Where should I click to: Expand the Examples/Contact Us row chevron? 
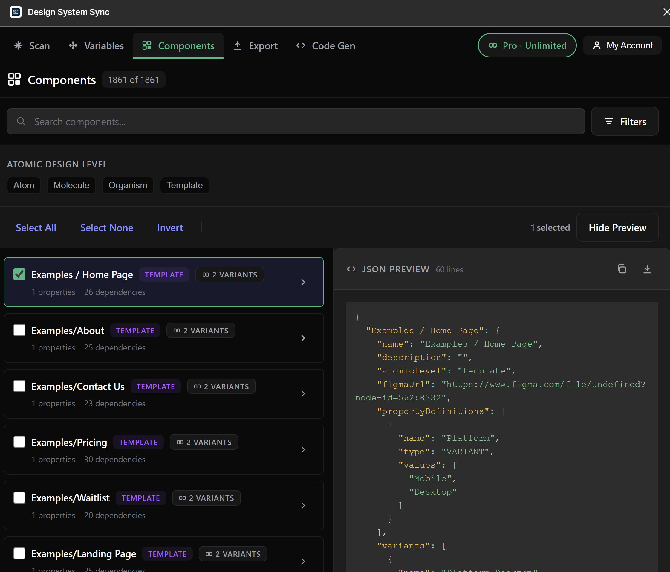pos(303,394)
